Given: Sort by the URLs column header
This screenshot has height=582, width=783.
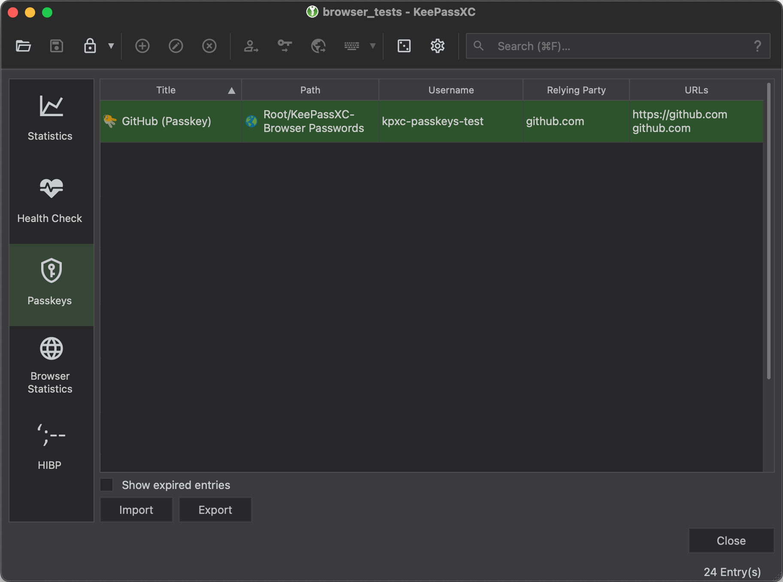Looking at the screenshot, I should coord(696,90).
